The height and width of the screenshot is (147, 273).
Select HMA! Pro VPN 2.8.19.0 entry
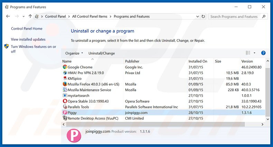coord(86,73)
